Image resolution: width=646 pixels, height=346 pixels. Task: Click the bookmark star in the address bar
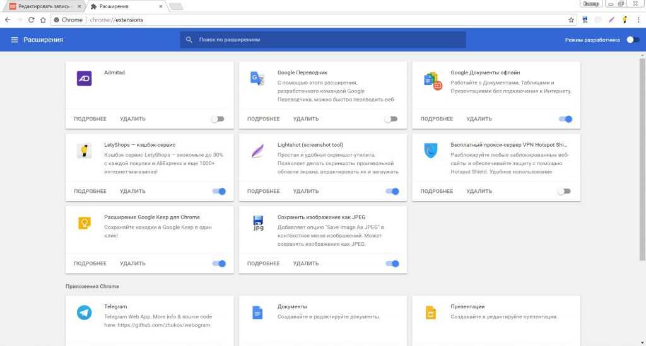[x=571, y=20]
